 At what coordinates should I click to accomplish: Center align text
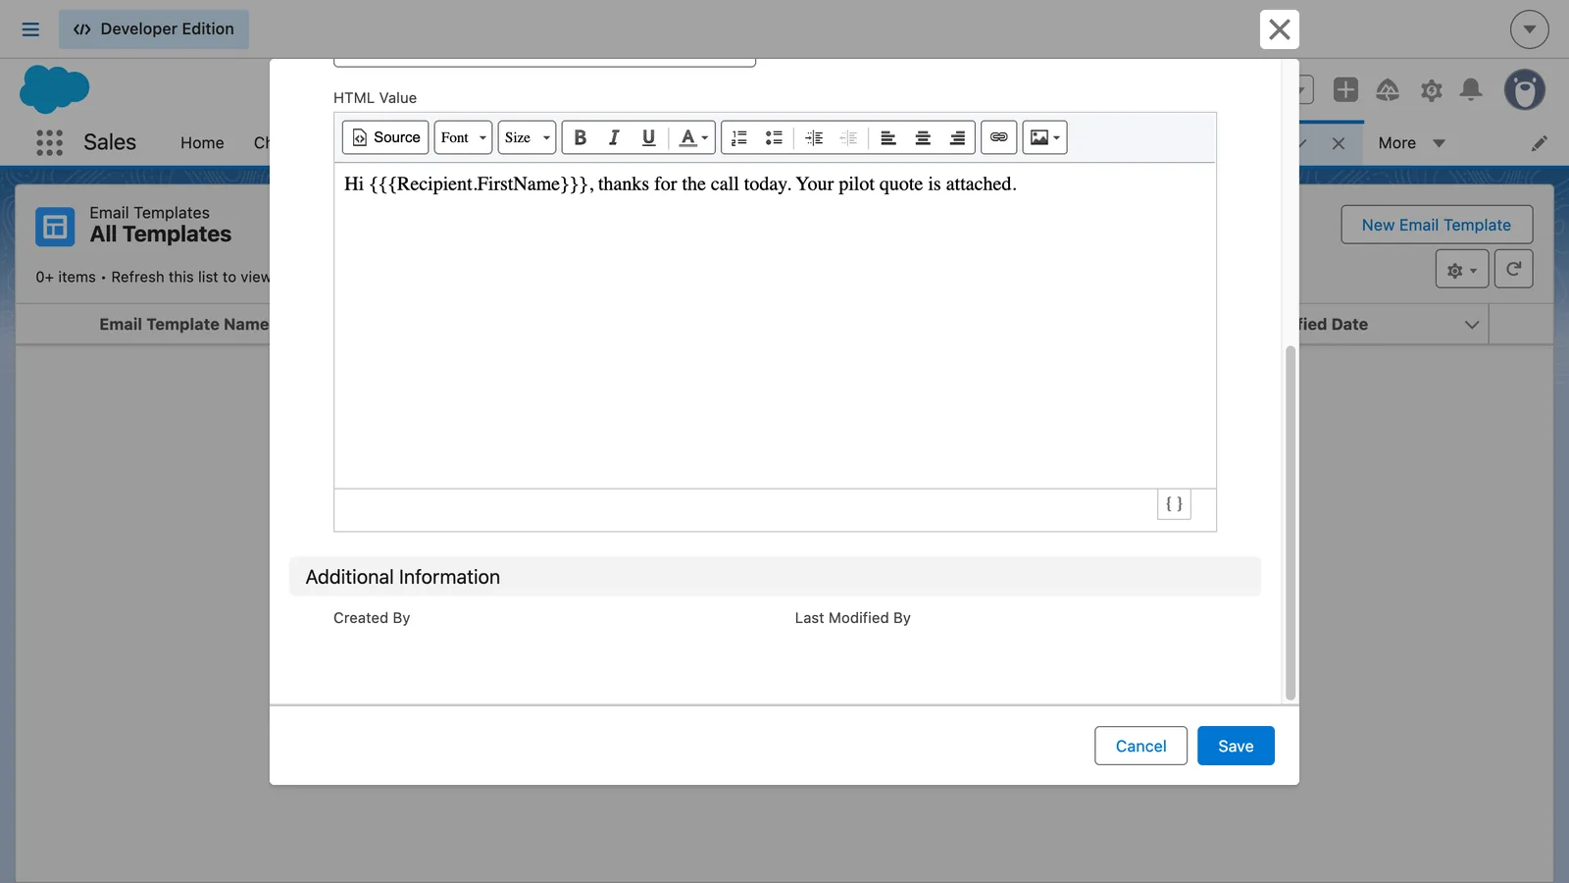(x=923, y=137)
